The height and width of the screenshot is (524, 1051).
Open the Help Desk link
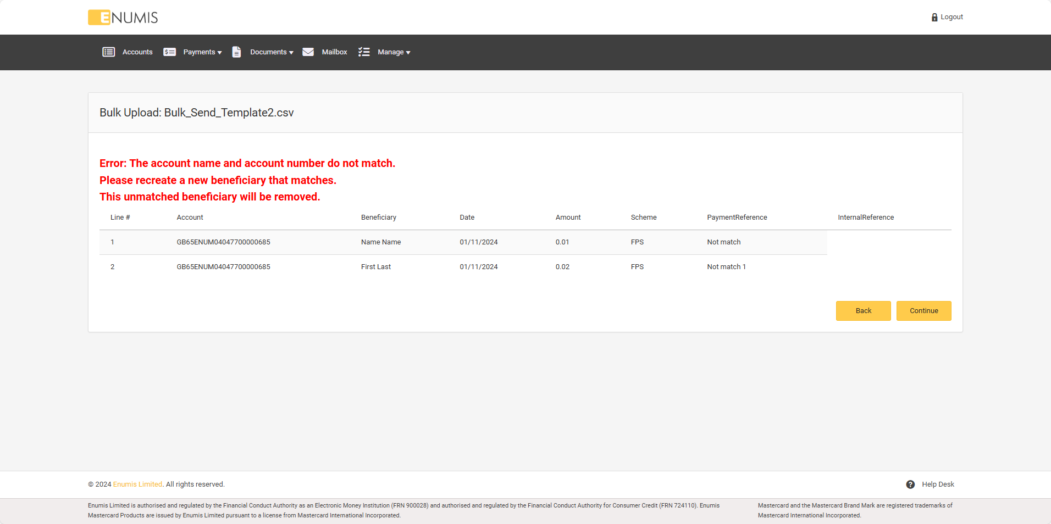(x=938, y=484)
